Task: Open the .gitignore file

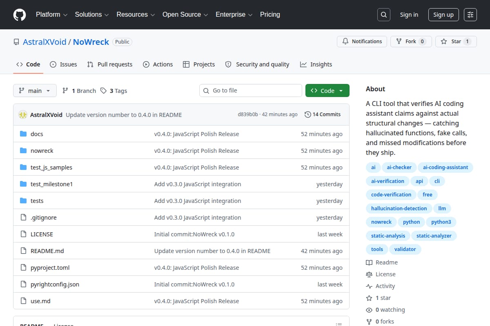Action: (x=44, y=218)
